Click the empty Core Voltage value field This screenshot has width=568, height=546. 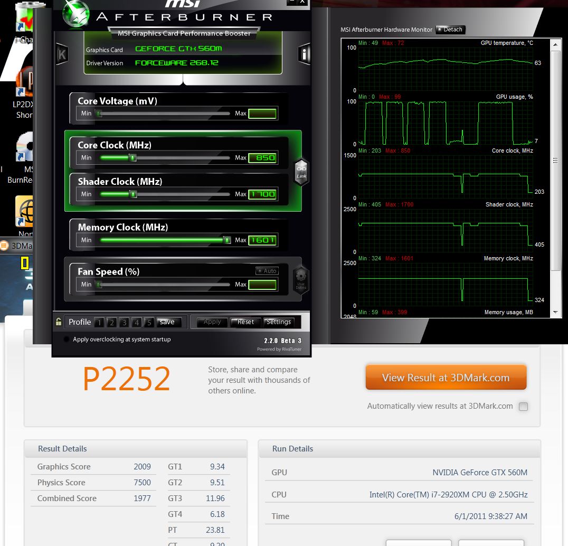click(263, 114)
